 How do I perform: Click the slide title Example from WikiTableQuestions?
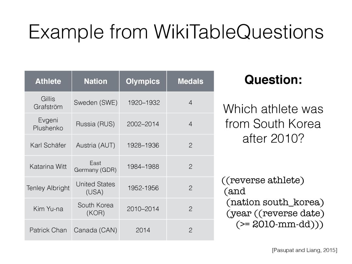(x=176, y=32)
